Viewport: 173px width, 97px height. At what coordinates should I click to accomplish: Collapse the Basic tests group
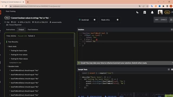7,46
